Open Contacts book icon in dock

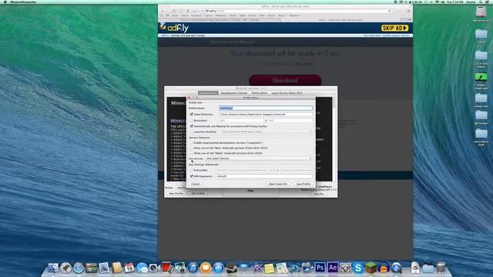[116, 268]
